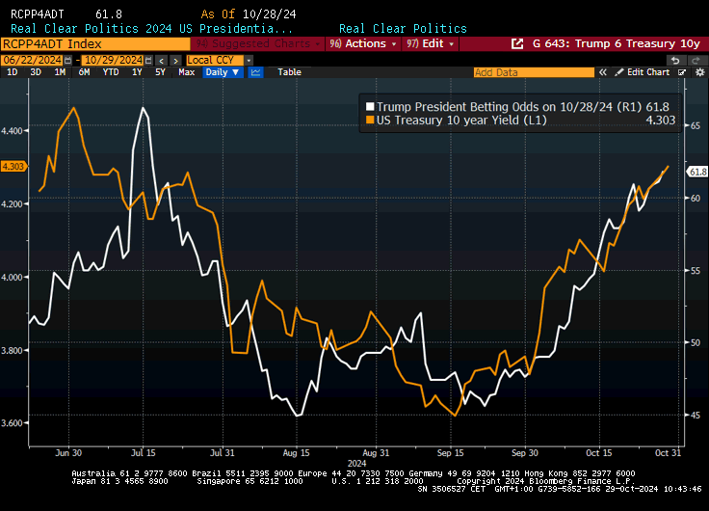709x511 pixels.
Task: Select 6M time range
Action: [x=84, y=72]
